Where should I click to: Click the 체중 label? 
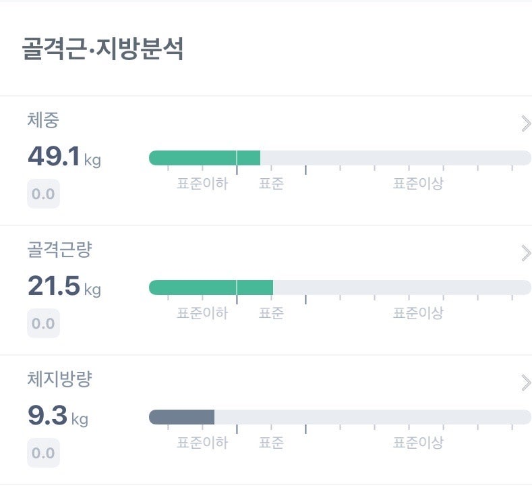pyautogui.click(x=43, y=120)
